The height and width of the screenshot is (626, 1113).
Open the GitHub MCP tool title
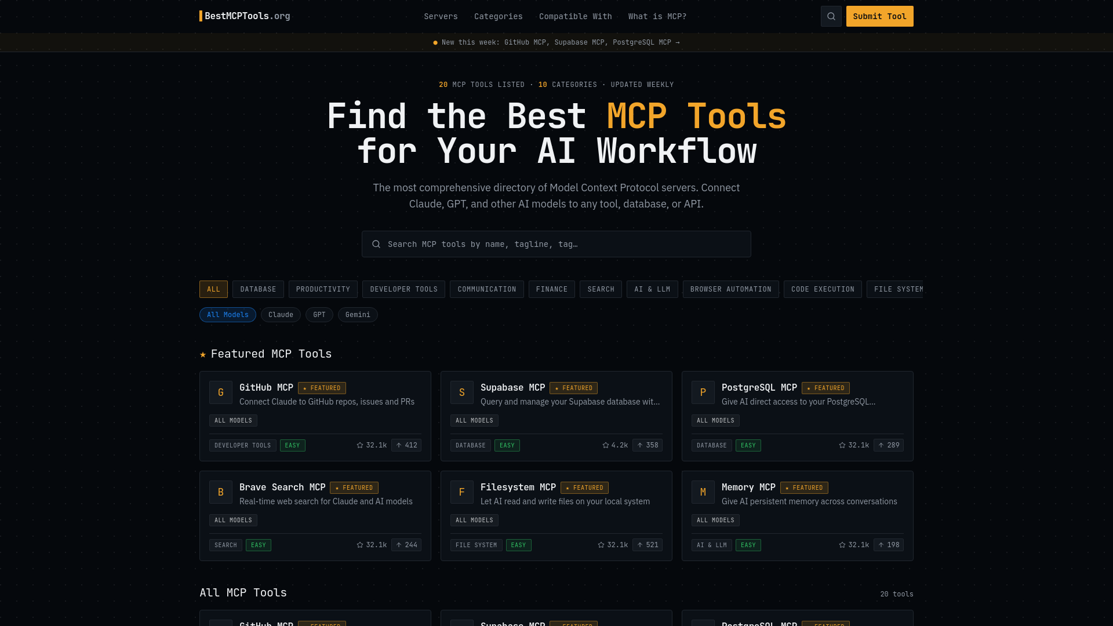pos(266,388)
